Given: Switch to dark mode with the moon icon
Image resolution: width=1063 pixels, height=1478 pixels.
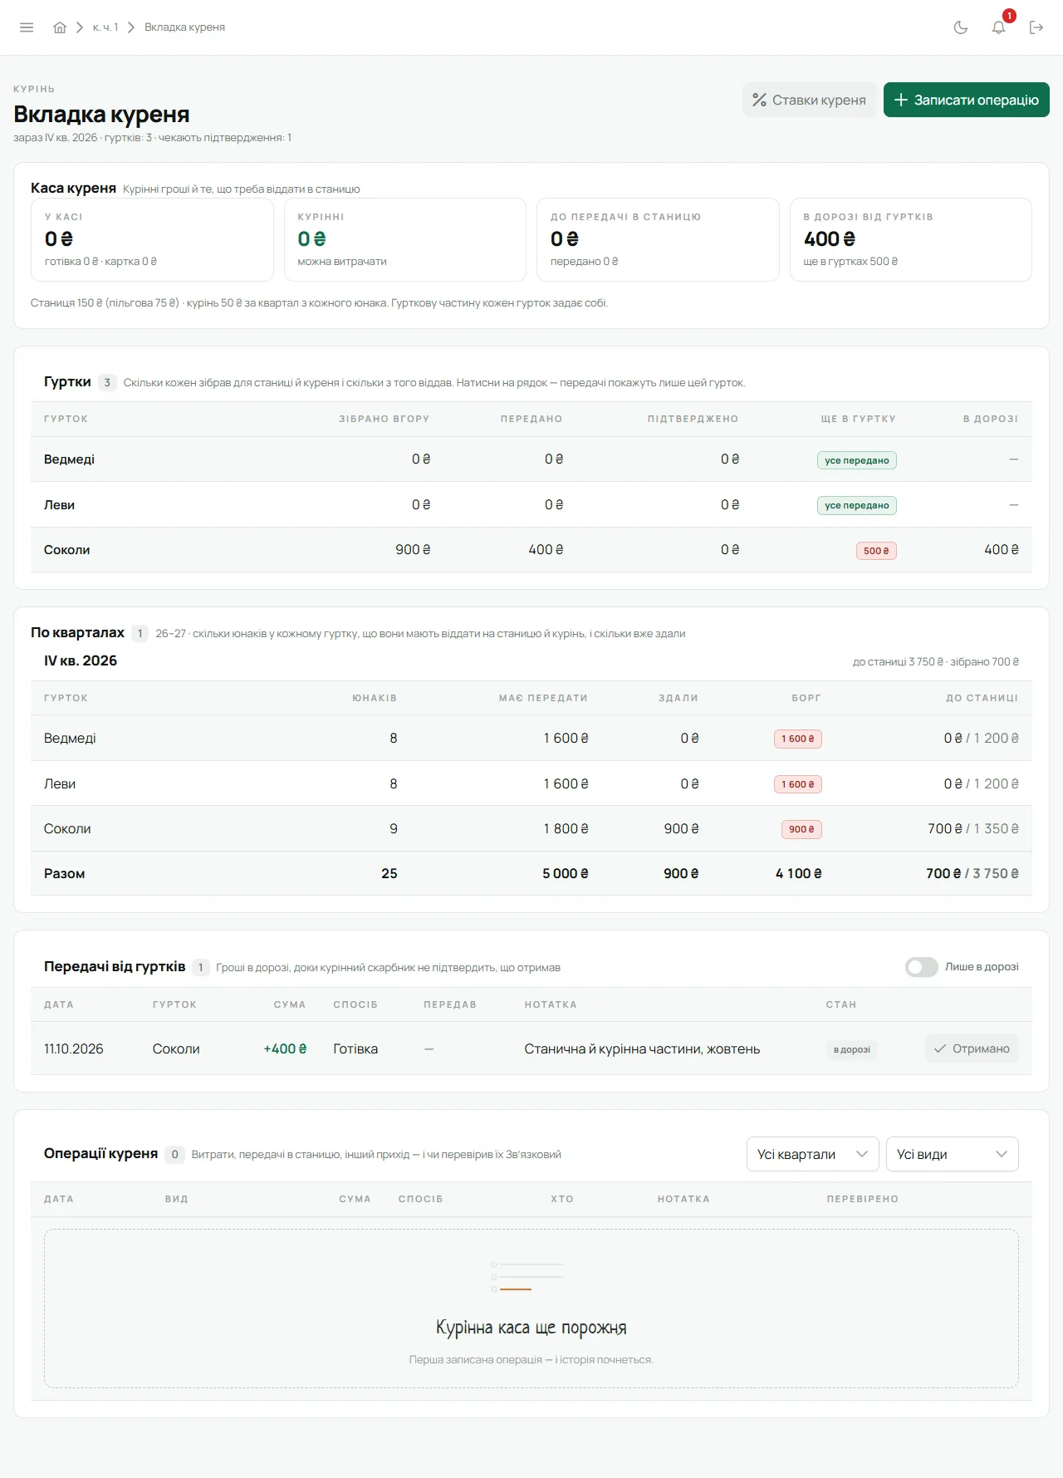Looking at the screenshot, I should tap(961, 27).
